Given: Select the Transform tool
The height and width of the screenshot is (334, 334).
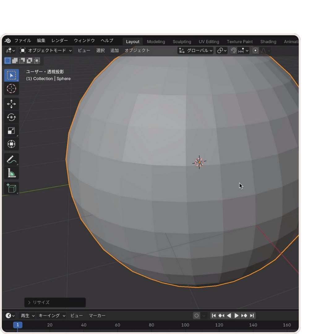Looking at the screenshot, I should pos(11,144).
